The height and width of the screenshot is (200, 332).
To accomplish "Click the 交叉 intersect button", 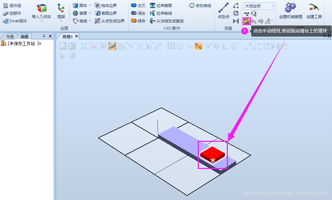I will click(x=138, y=6).
